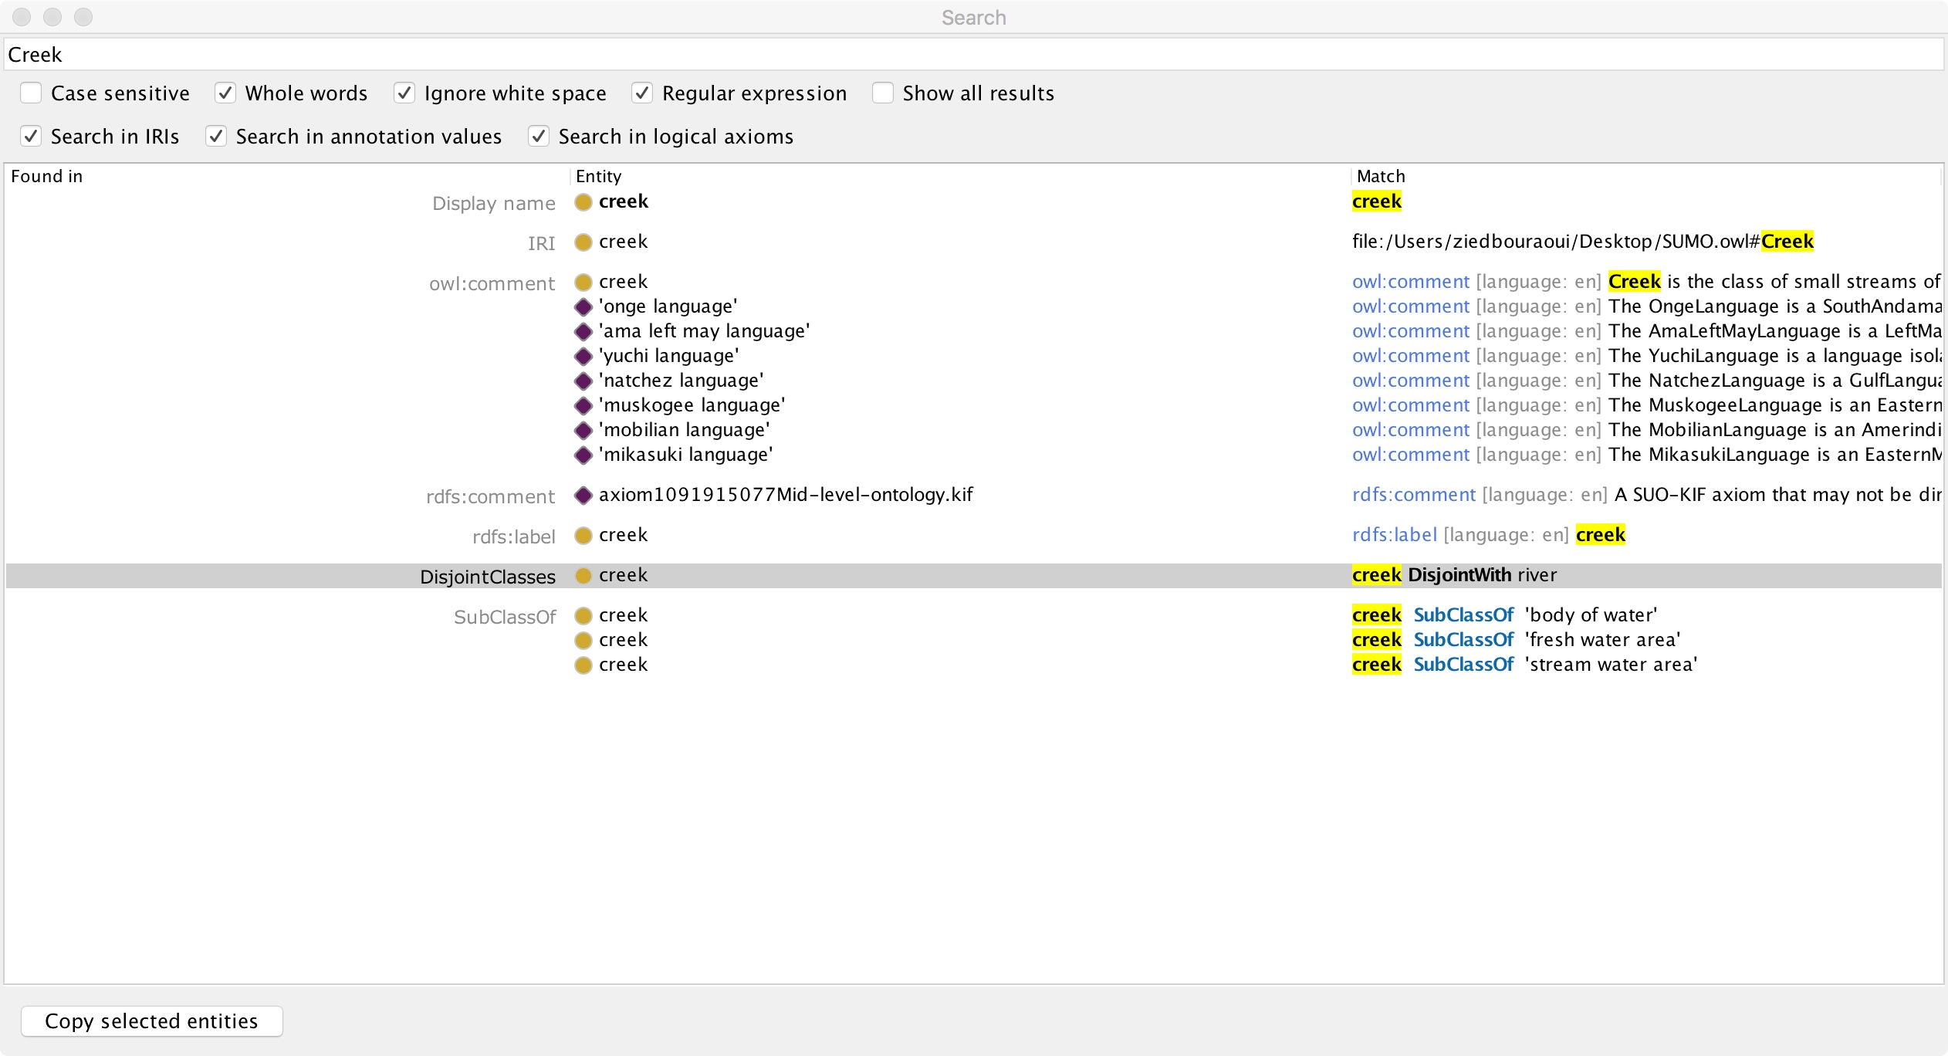This screenshot has height=1056, width=1948.
Task: Click the purple diamond icon for 'yuchi language'
Action: pos(583,357)
